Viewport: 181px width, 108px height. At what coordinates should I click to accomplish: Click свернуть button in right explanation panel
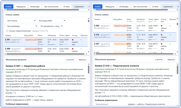click(171, 59)
